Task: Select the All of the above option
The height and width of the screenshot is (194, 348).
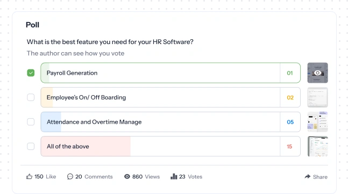Action: tap(171, 146)
